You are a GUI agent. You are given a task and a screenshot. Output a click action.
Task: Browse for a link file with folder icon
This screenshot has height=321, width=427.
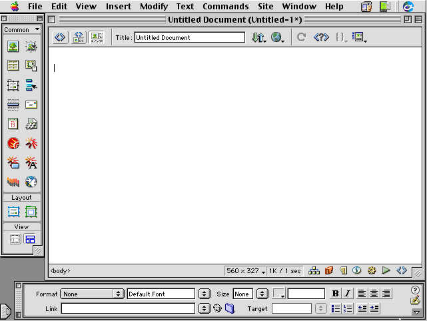(230, 308)
